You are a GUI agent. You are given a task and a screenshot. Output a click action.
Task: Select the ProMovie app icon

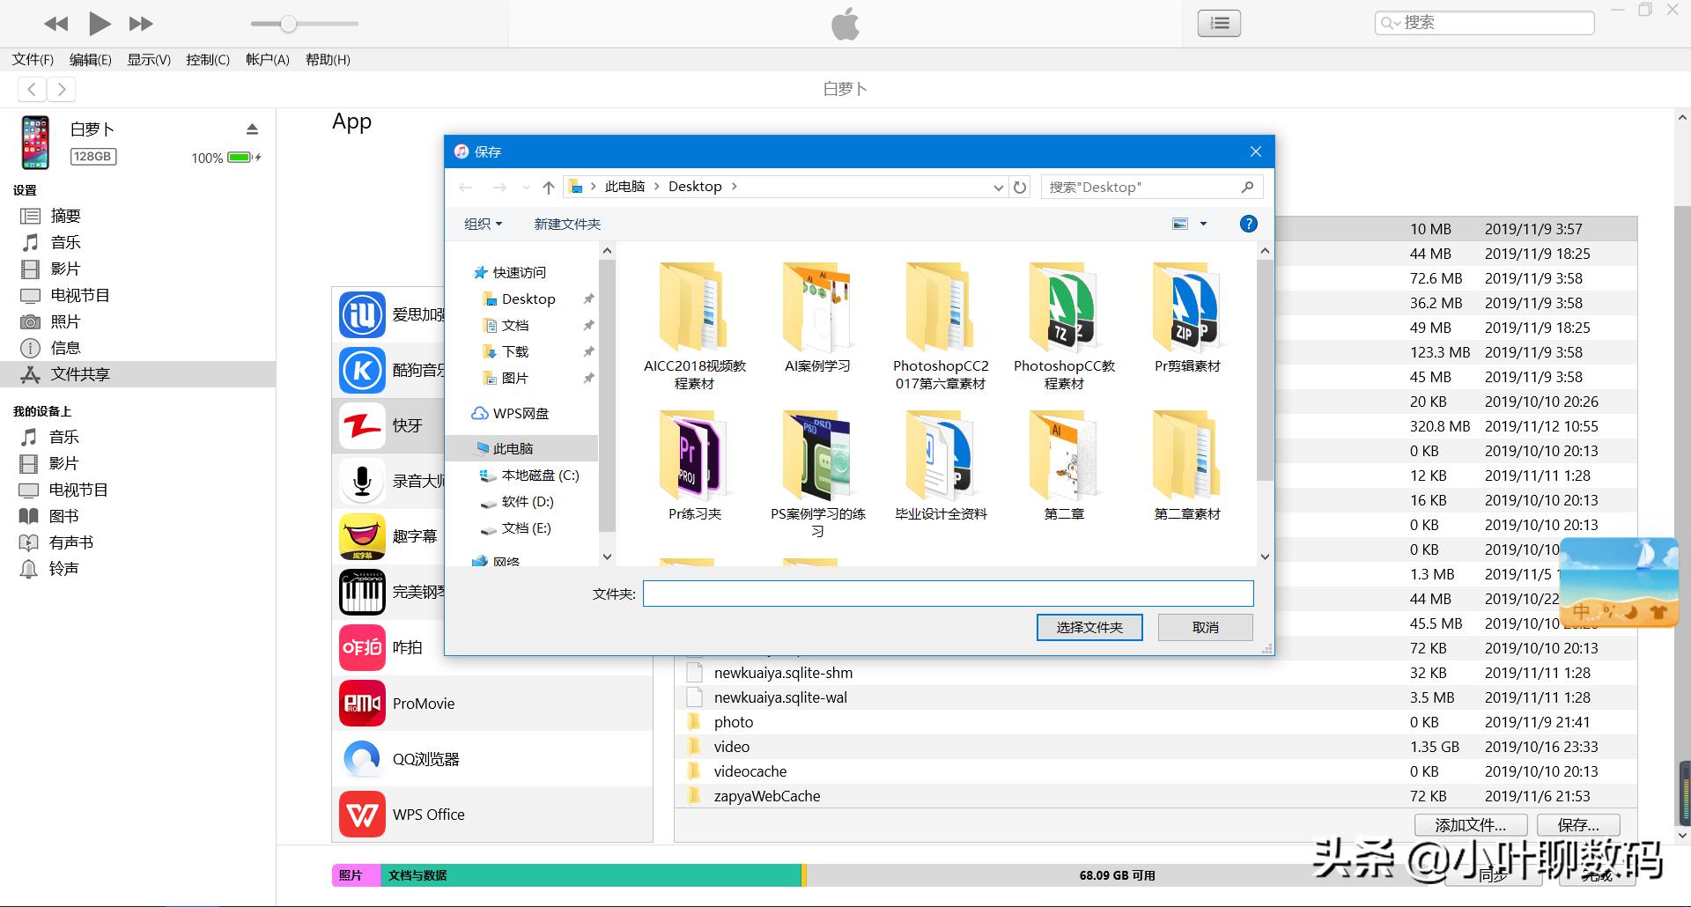point(362,703)
